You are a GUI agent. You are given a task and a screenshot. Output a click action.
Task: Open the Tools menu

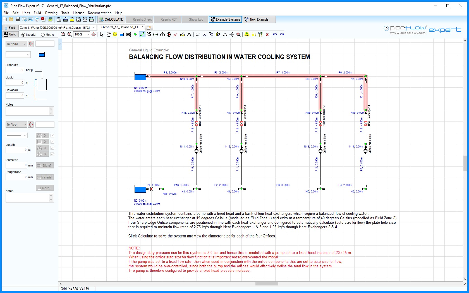(65, 13)
